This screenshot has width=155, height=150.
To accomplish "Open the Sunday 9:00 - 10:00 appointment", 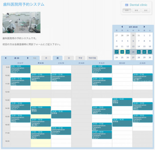I will pyautogui.click(x=20, y=69).
